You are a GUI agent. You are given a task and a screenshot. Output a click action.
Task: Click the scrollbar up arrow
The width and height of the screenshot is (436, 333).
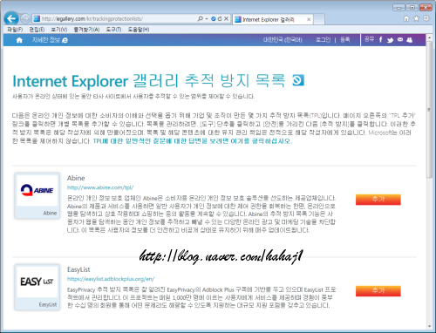(x=429, y=37)
